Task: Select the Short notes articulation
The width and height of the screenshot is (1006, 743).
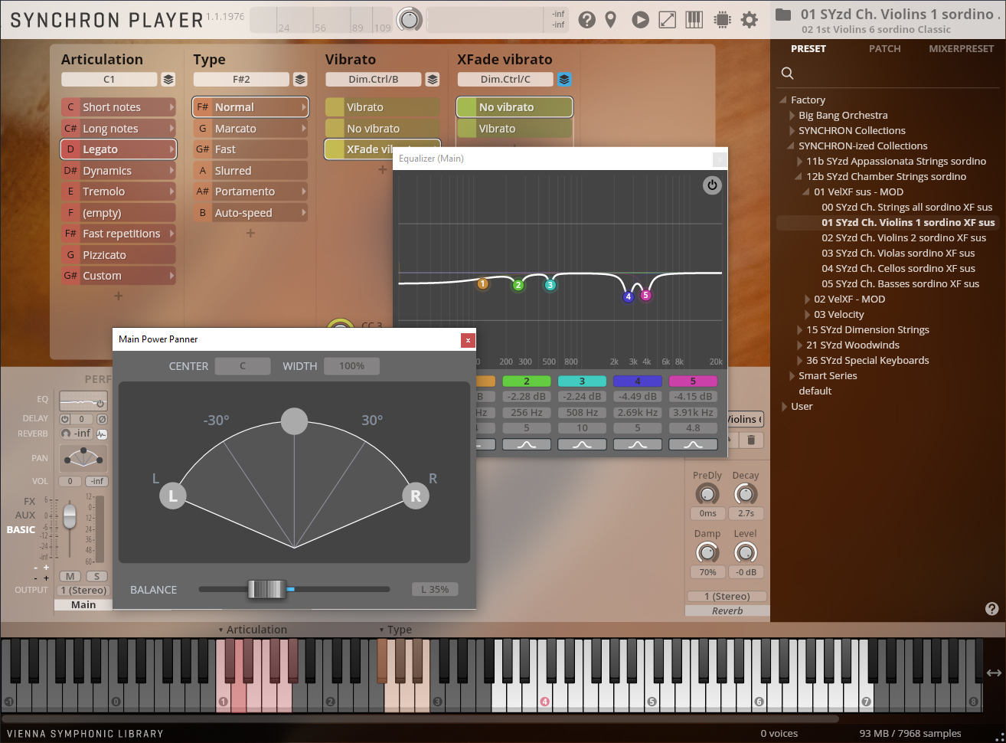Action: click(119, 107)
